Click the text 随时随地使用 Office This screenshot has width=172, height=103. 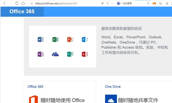[x=63, y=100]
